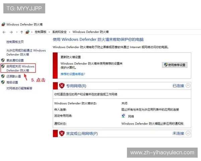Click shield icon beside 高级设置
Viewport: 201px width, 161px height.
coord(3,82)
